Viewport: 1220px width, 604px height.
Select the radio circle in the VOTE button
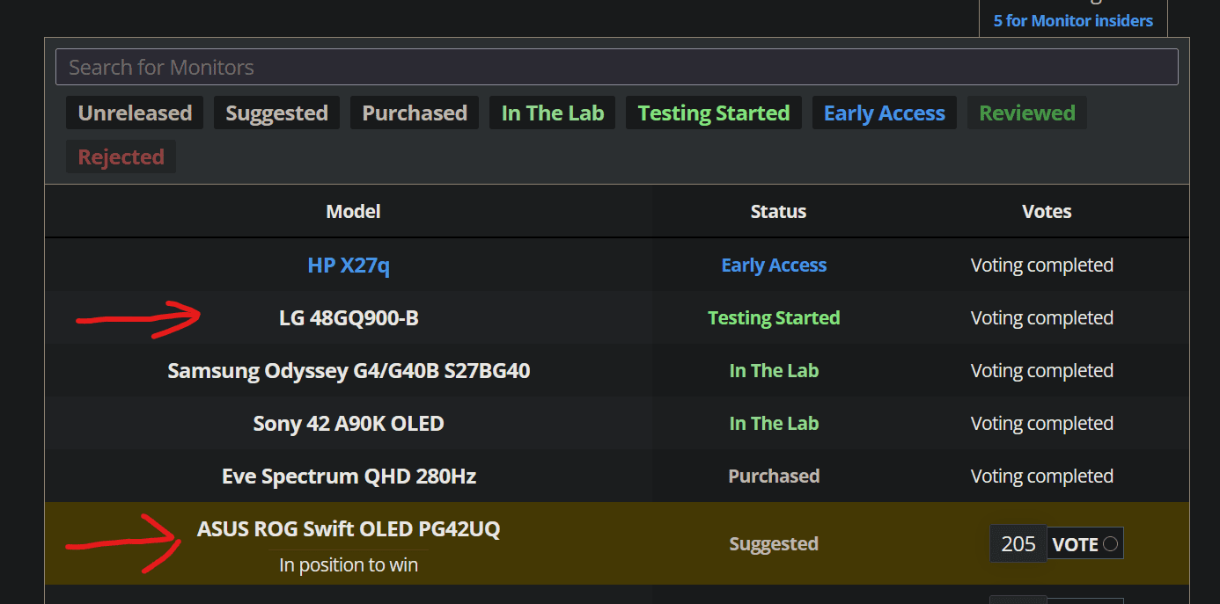pyautogui.click(x=1111, y=544)
